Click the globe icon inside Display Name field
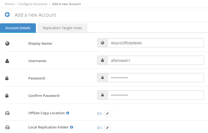 click(102, 43)
